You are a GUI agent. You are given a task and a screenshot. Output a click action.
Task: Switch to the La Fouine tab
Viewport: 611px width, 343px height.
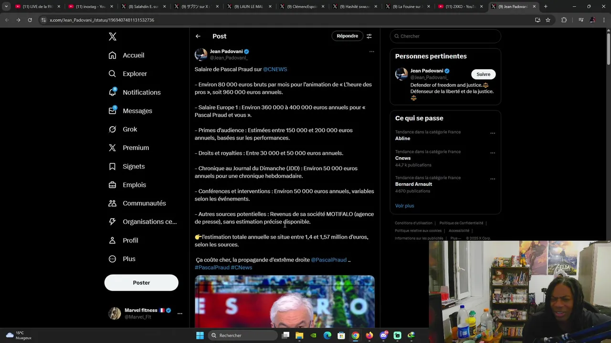407,7
